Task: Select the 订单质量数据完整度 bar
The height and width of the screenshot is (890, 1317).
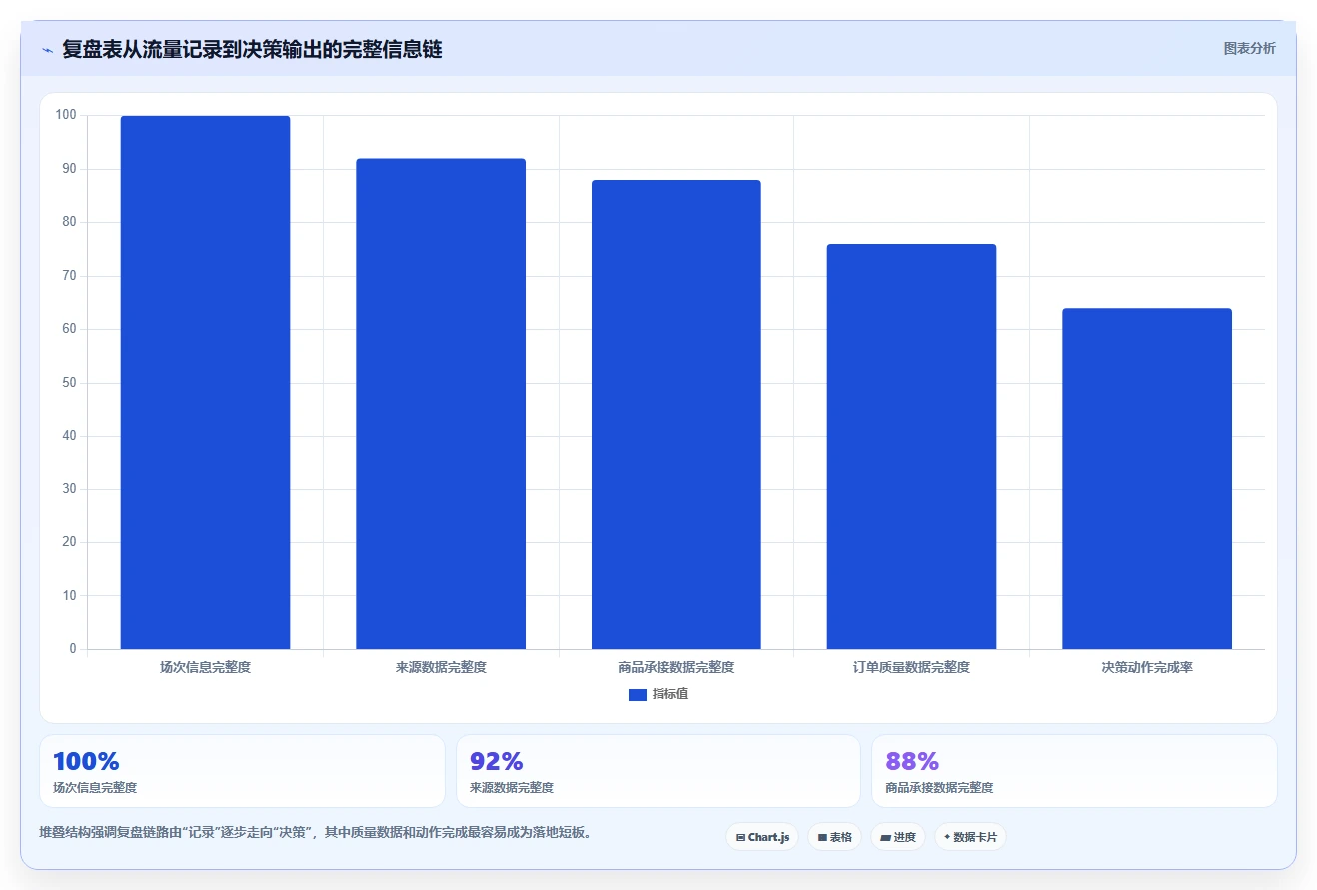Action: pos(911,446)
